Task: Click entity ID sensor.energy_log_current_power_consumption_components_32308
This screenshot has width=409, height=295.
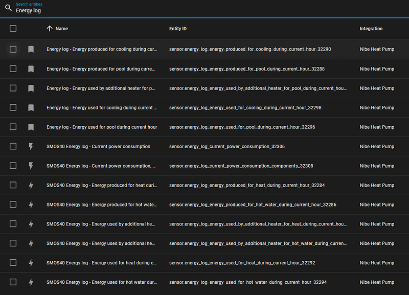Action: pyautogui.click(x=241, y=166)
